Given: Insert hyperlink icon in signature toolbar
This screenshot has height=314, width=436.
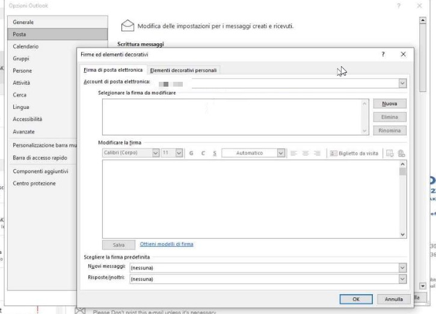Looking at the screenshot, I should click(x=401, y=153).
